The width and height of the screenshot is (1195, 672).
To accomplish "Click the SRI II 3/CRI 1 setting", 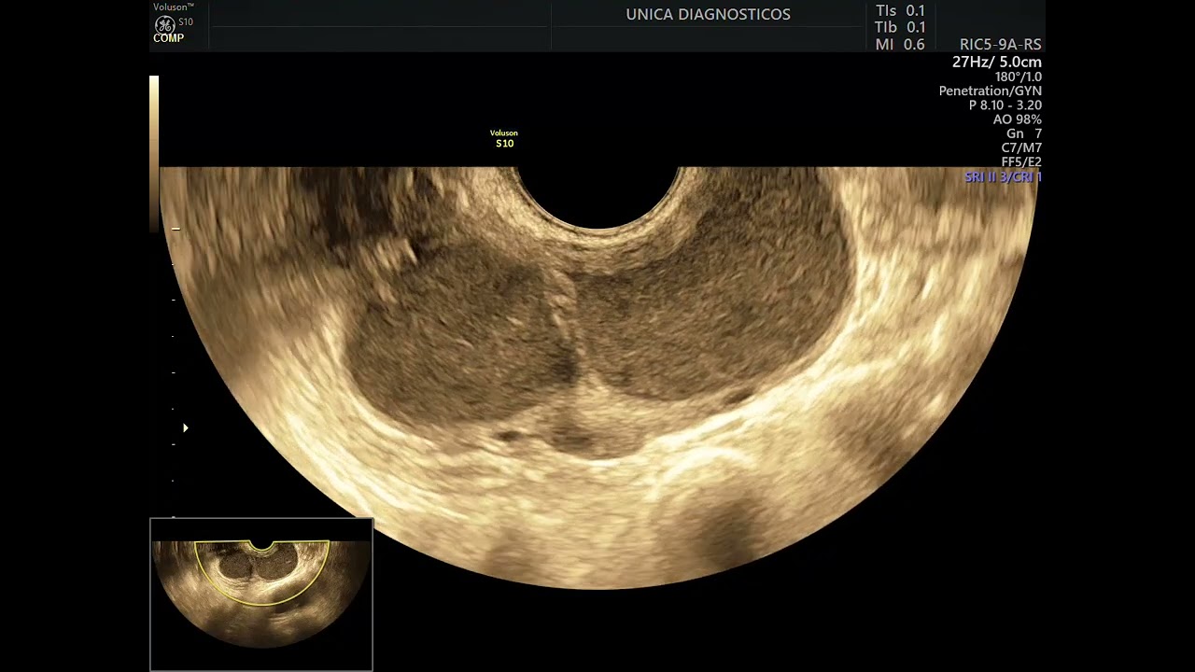I will (1003, 176).
